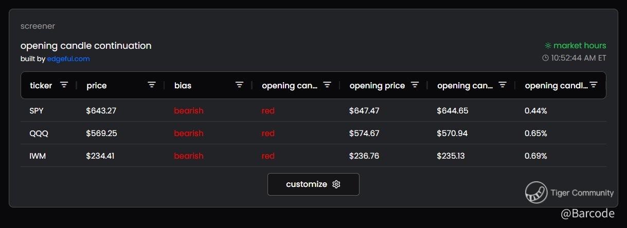Image resolution: width=627 pixels, height=228 pixels.
Task: Sort by the ticker column header
Action: 41,86
